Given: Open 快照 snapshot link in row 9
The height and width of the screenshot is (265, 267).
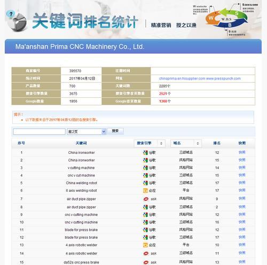Looking at the screenshot, I should (x=242, y=214).
